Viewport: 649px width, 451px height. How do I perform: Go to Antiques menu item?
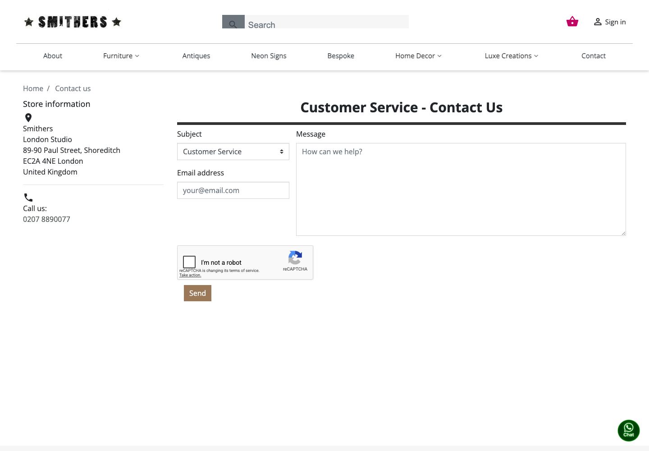click(196, 56)
